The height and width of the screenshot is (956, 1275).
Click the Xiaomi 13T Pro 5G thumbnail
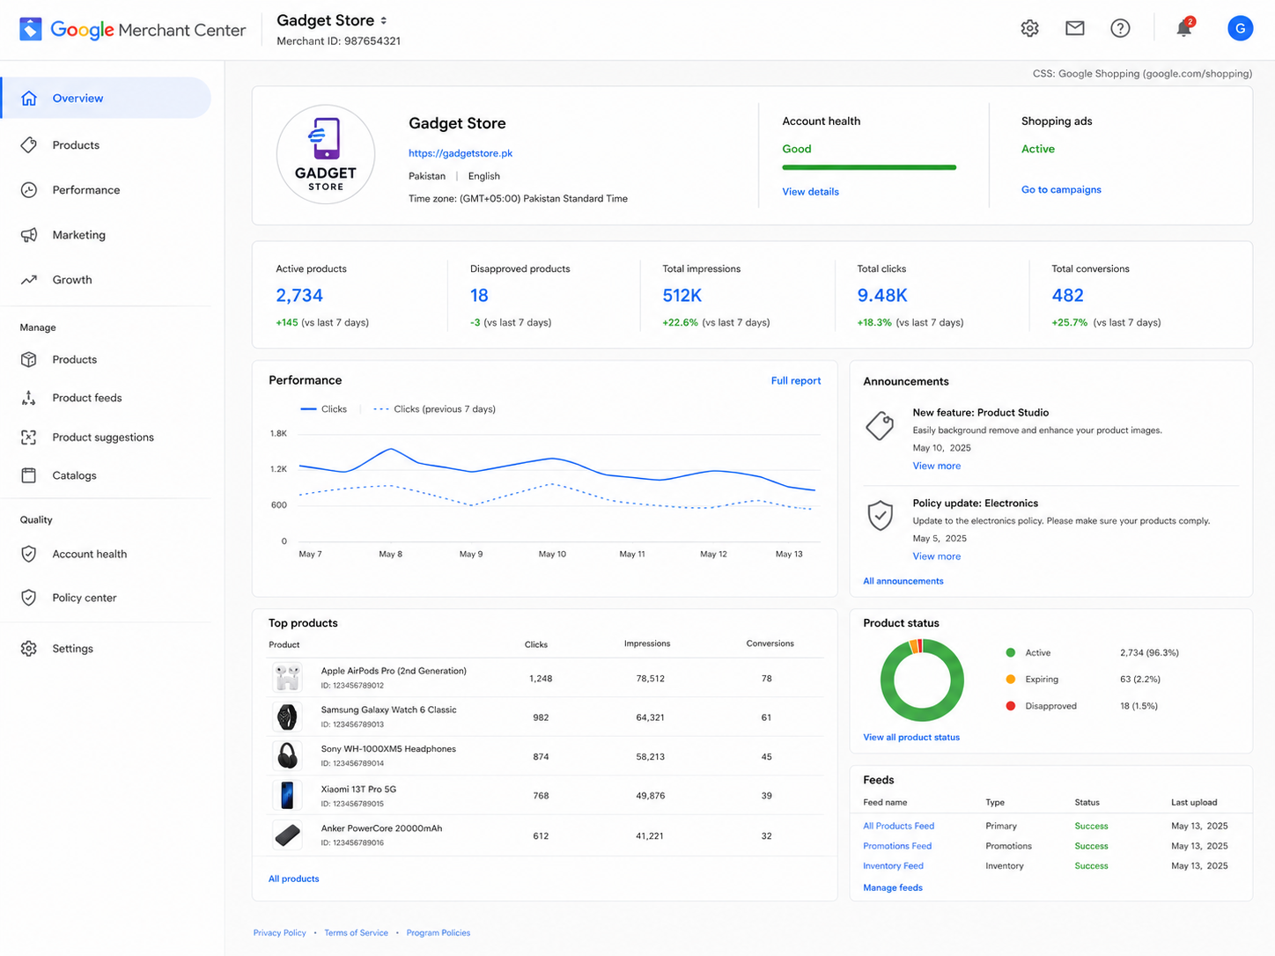point(287,795)
